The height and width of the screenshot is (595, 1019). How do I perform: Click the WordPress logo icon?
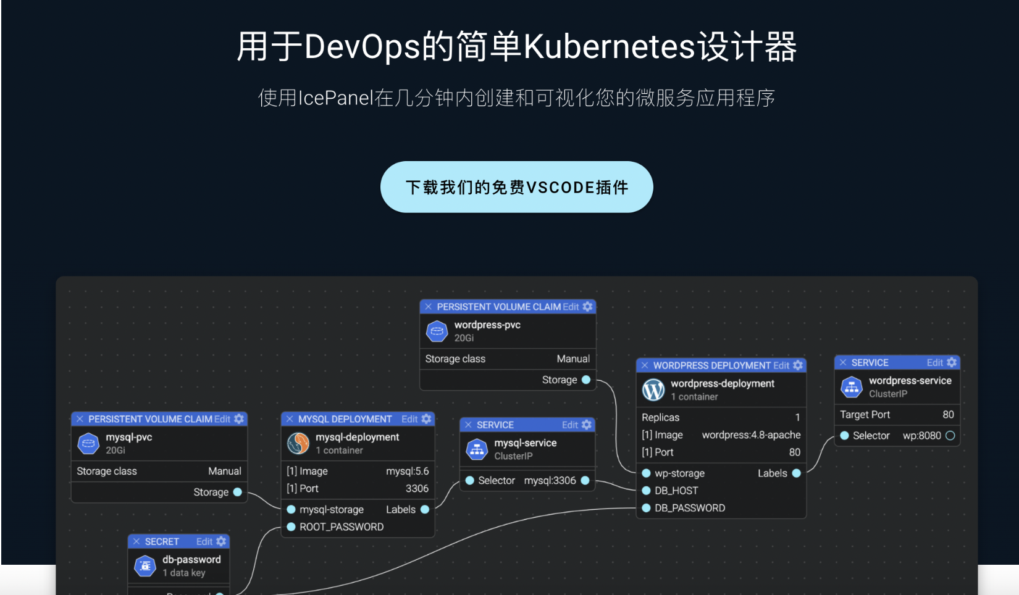(x=653, y=389)
